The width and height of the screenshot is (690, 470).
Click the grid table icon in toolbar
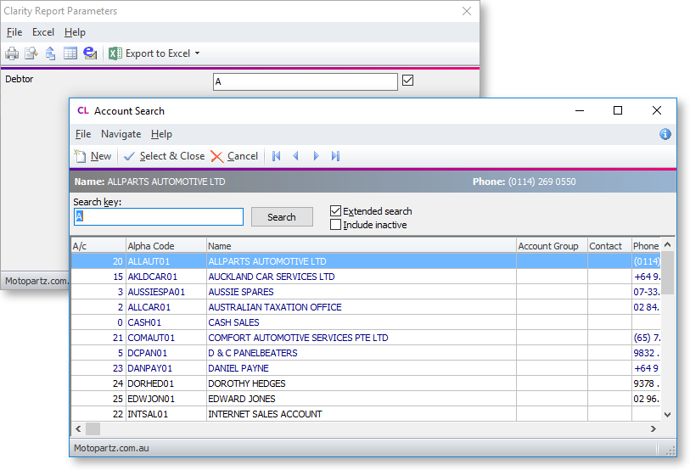pyautogui.click(x=70, y=53)
